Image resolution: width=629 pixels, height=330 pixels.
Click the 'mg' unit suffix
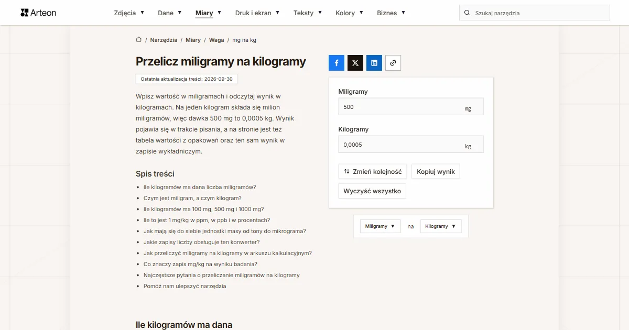(468, 109)
